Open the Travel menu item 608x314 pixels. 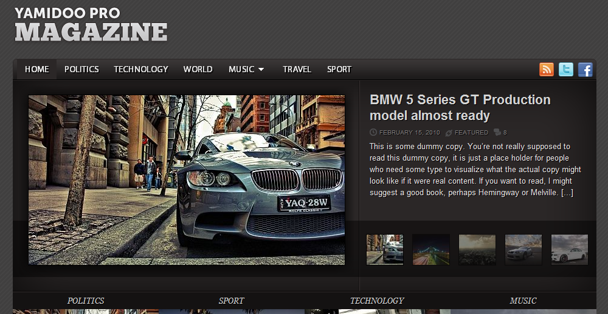pos(297,69)
